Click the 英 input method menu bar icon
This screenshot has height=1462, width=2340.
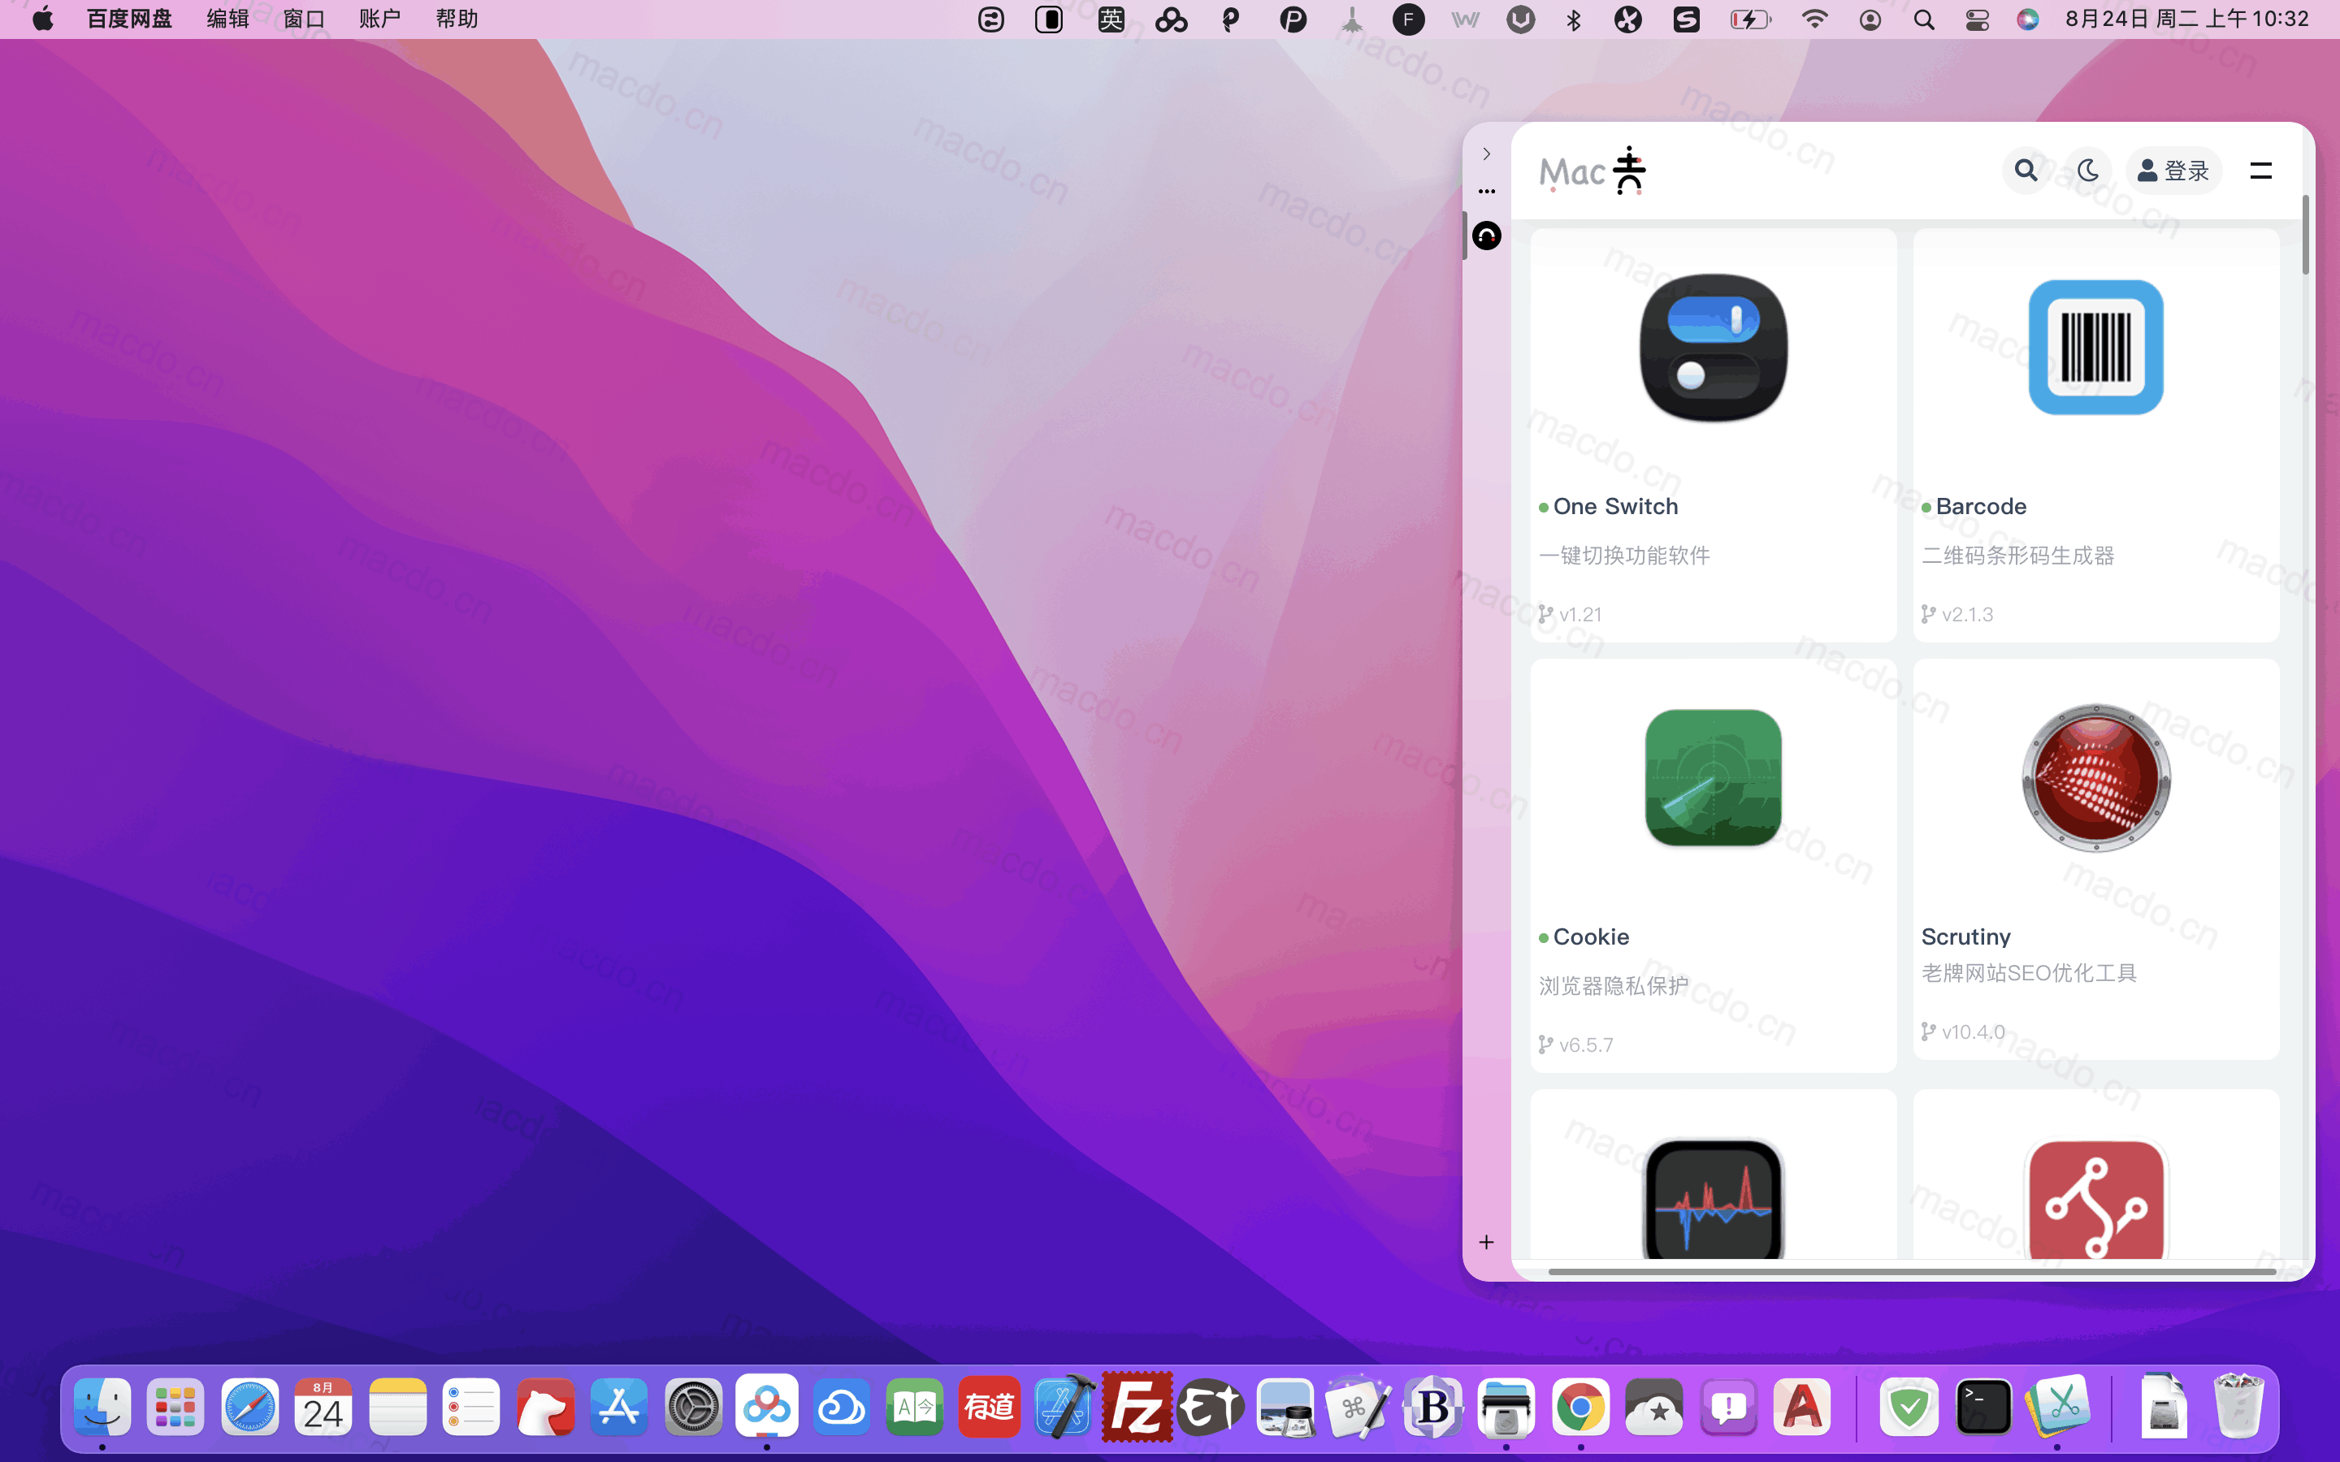(x=1111, y=19)
